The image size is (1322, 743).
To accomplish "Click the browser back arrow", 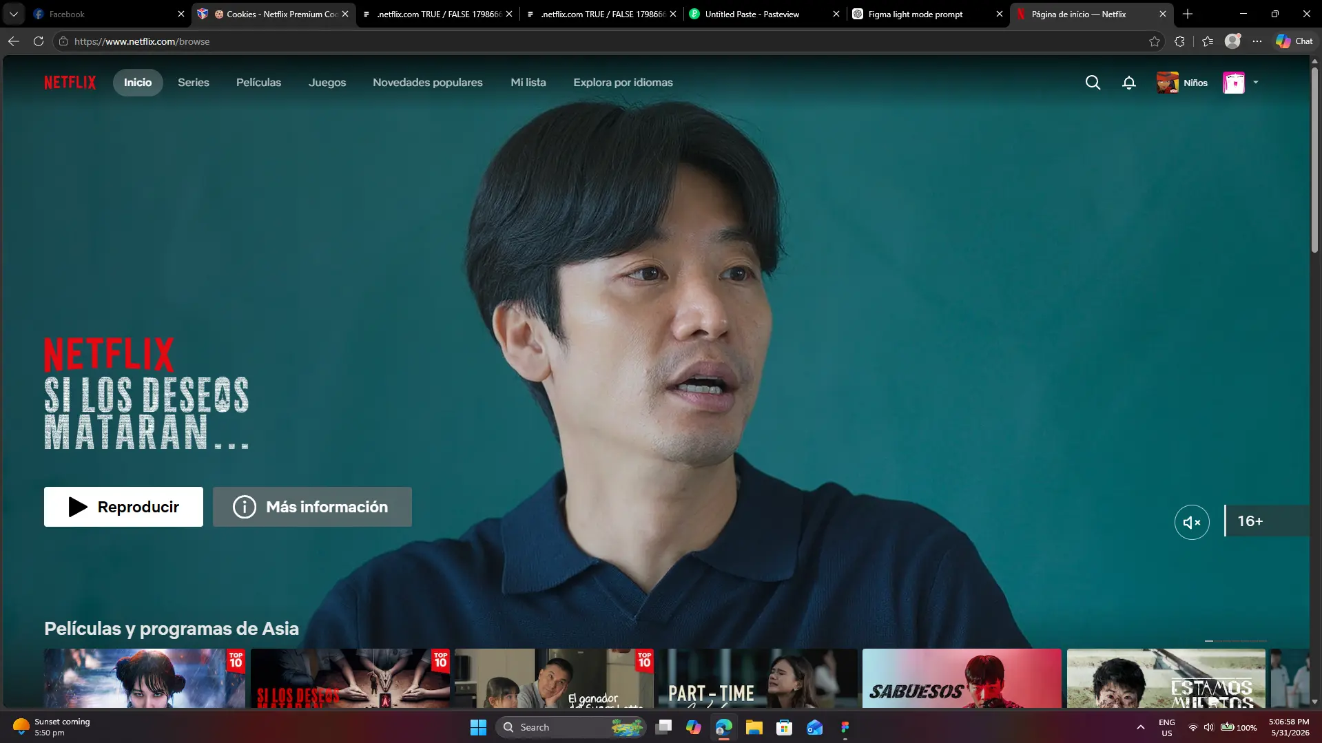I will point(14,41).
